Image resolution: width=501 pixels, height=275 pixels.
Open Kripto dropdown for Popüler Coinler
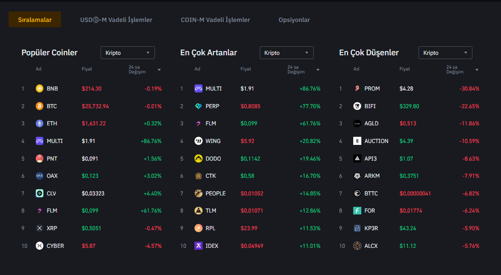[127, 53]
